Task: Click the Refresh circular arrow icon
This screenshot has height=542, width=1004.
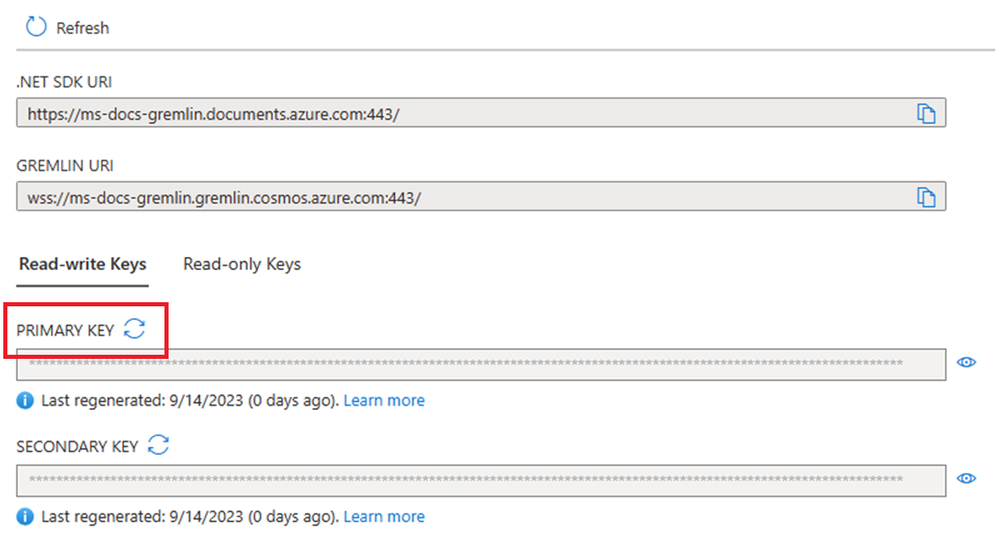Action: (x=36, y=27)
